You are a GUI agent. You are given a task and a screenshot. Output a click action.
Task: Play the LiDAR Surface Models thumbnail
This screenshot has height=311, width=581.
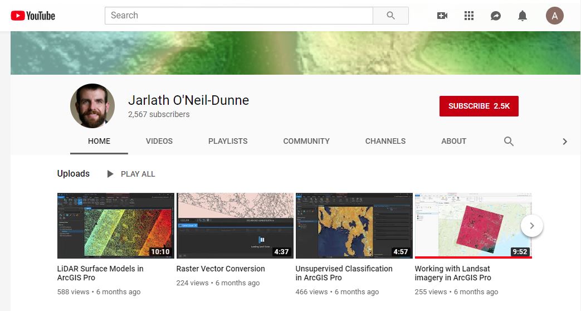click(x=116, y=225)
